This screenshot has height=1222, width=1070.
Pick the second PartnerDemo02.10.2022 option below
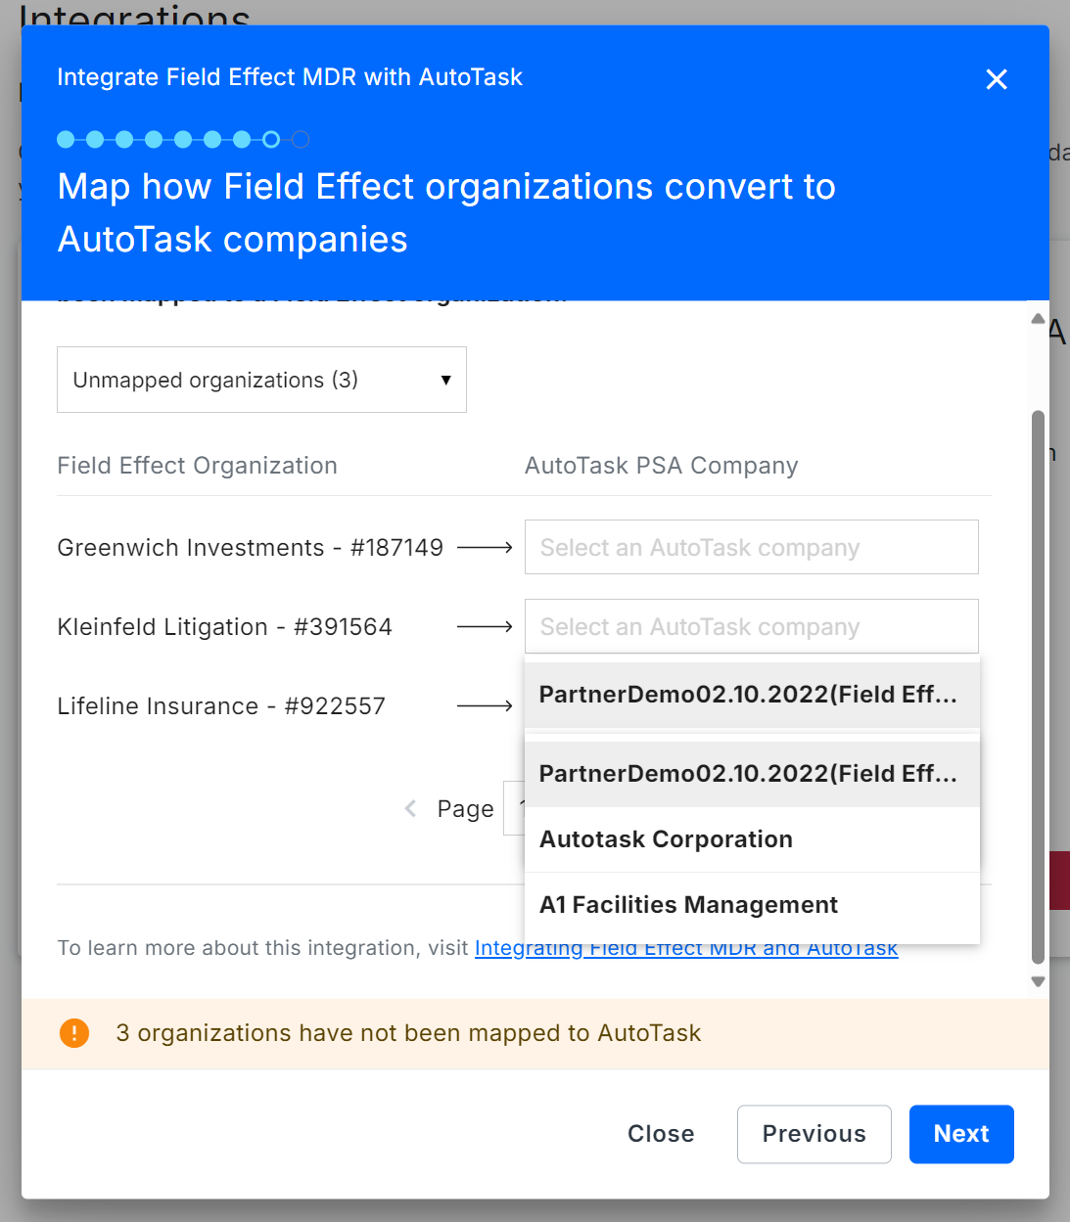point(752,774)
